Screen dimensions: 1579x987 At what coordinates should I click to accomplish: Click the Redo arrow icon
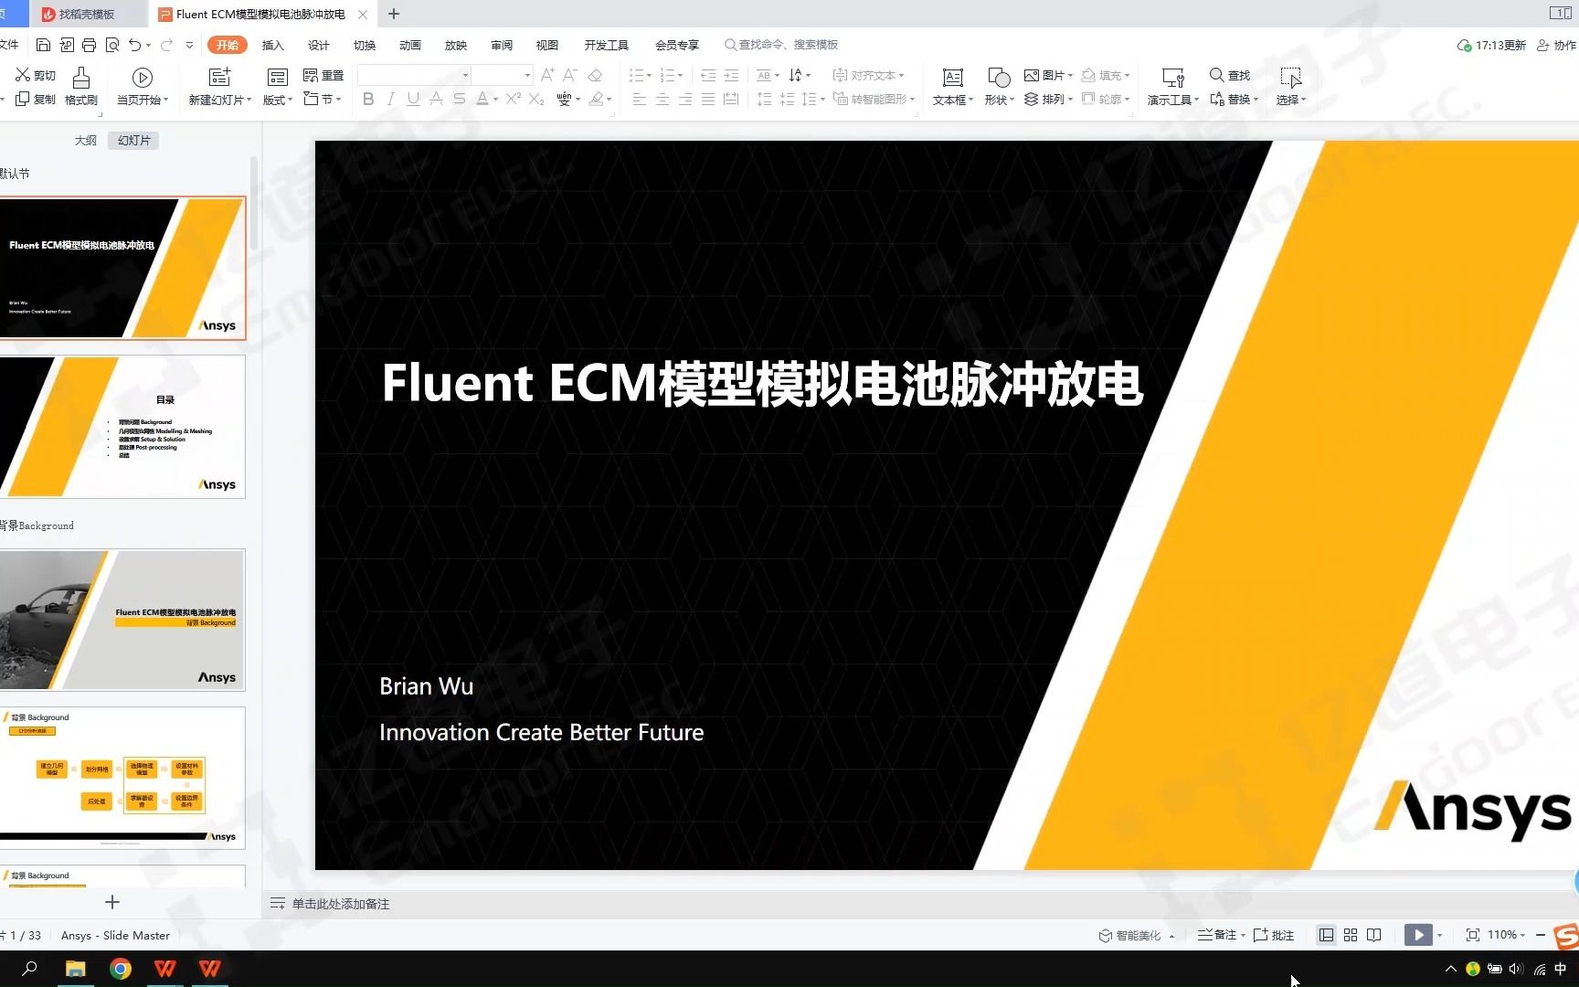166,45
